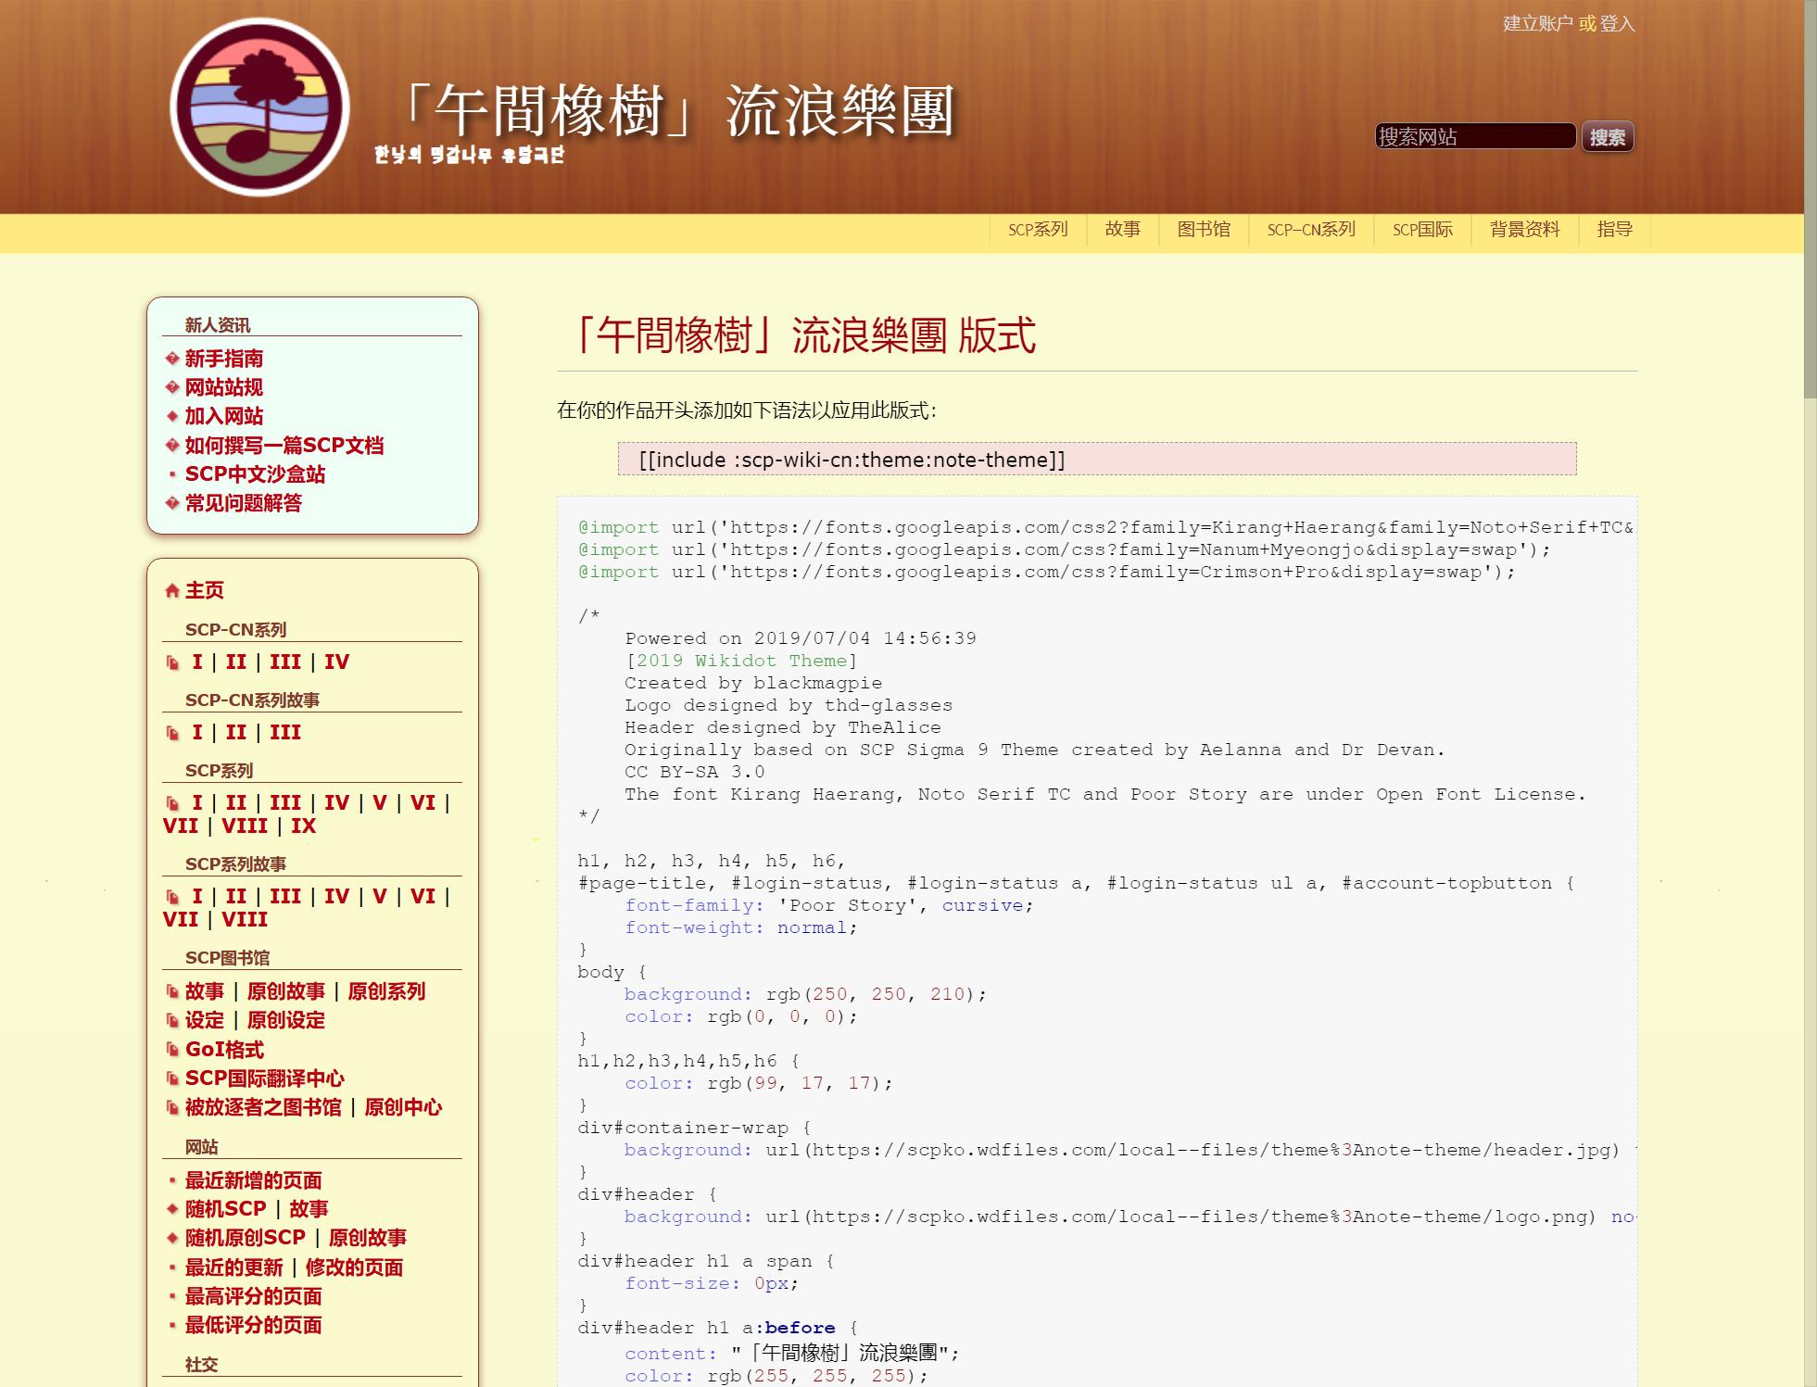
Task: Click the 登入 login link
Action: click(1617, 23)
